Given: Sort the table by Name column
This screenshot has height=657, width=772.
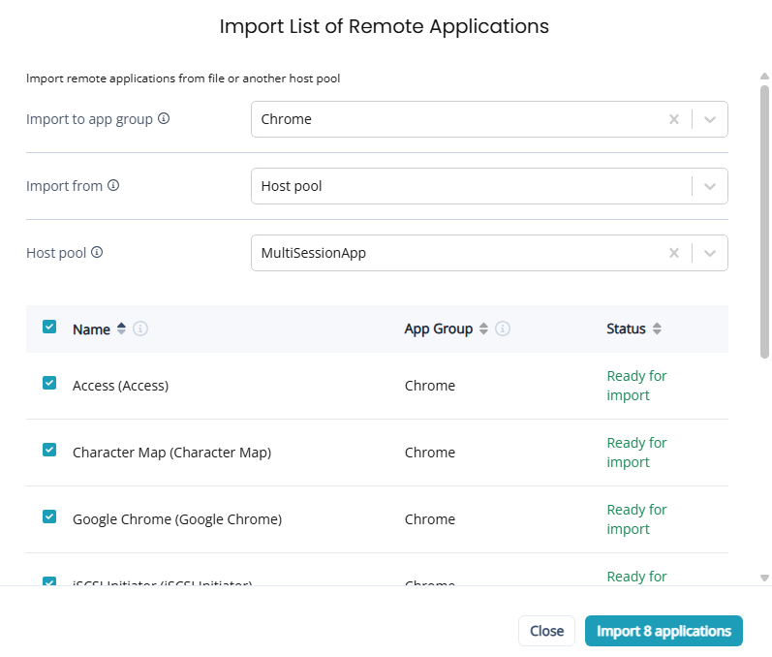Looking at the screenshot, I should (121, 329).
